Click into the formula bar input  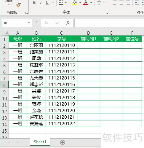(109, 23)
